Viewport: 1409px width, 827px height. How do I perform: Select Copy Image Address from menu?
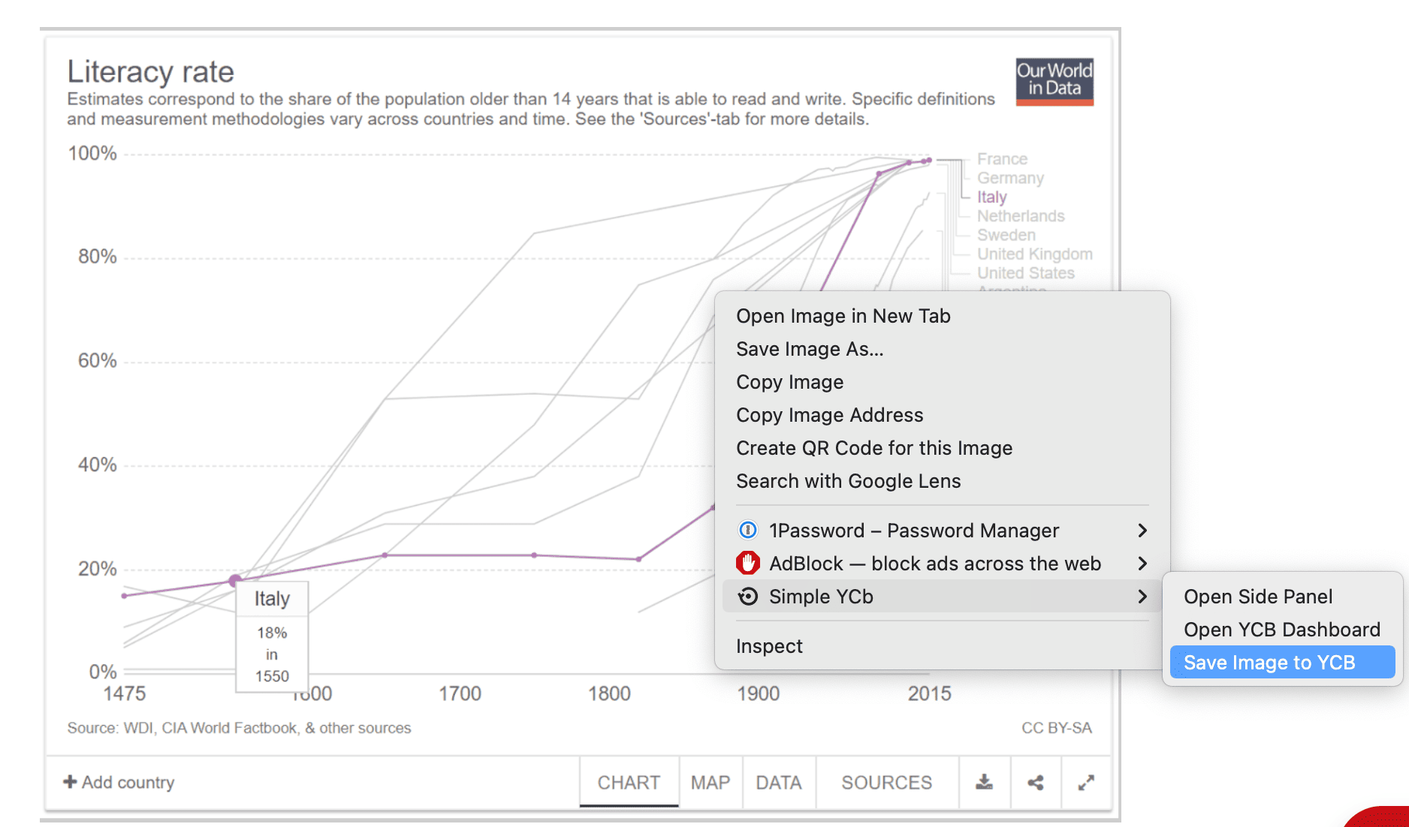pyautogui.click(x=829, y=415)
